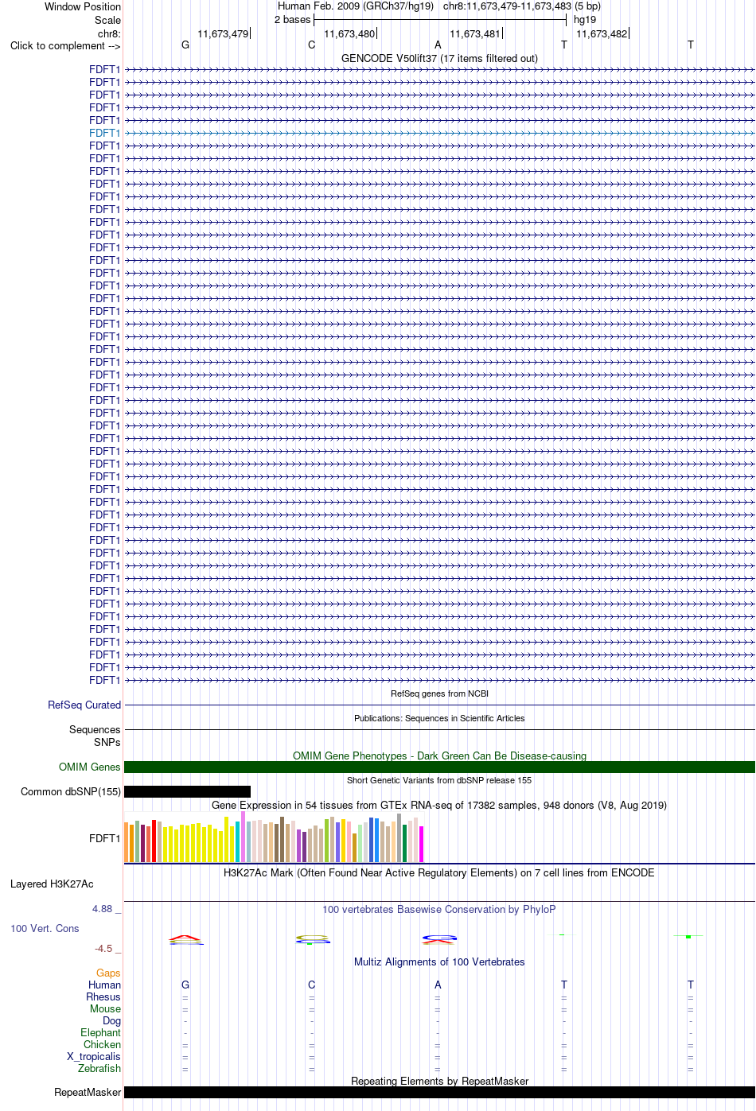The width and height of the screenshot is (756, 1111).
Task: Open the 'H3K27Ac Mark' ENCODE track title
Action: point(439,872)
